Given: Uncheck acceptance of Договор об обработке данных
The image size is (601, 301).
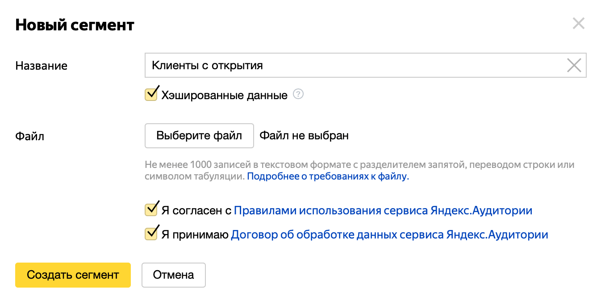Looking at the screenshot, I should point(151,234).
